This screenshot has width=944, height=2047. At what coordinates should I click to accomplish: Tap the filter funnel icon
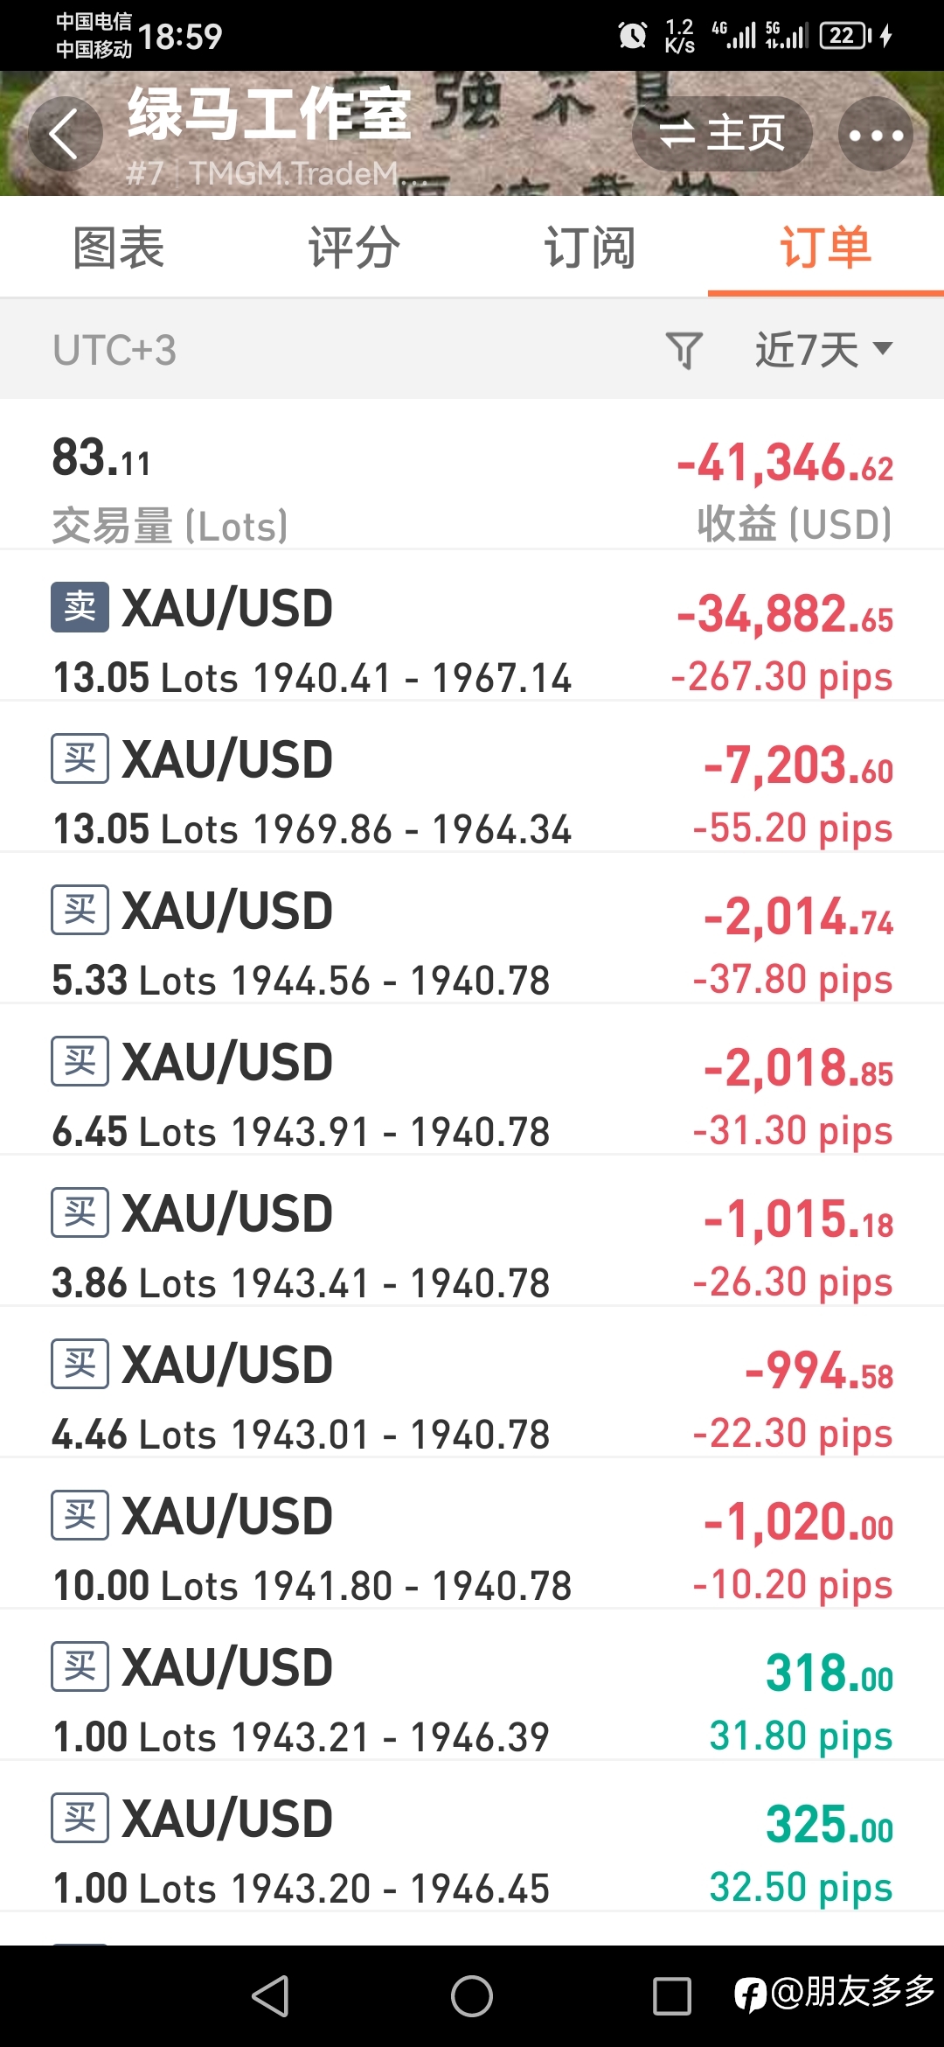click(684, 350)
